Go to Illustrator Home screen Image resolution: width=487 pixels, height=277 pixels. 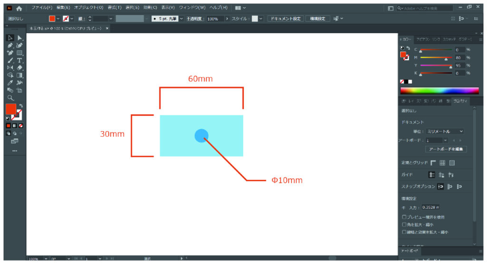(x=19, y=9)
